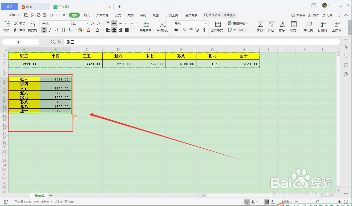Switch to the 视图 View tab
This screenshot has width=352, height=206.
point(156,15)
